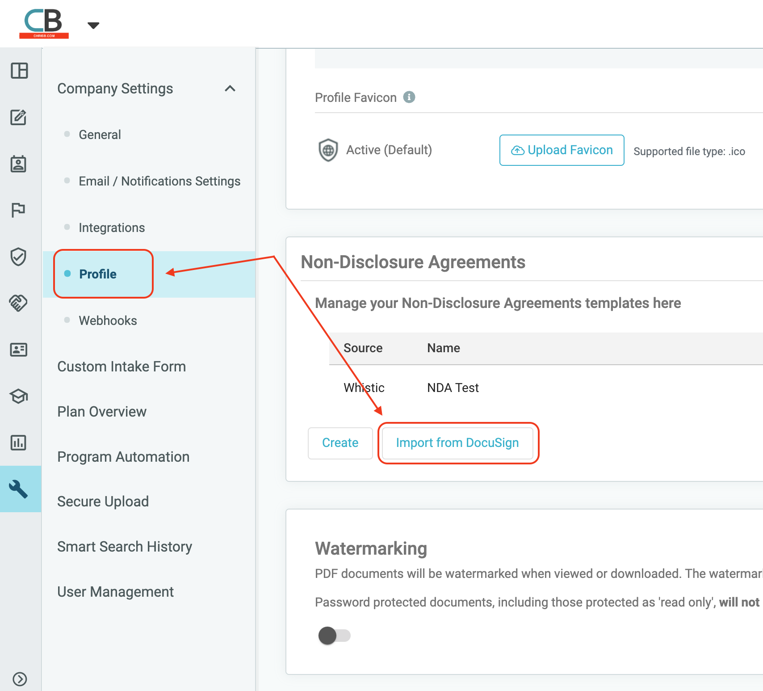Open the bar chart reports icon
Viewport: 763px width, 691px height.
(18, 443)
